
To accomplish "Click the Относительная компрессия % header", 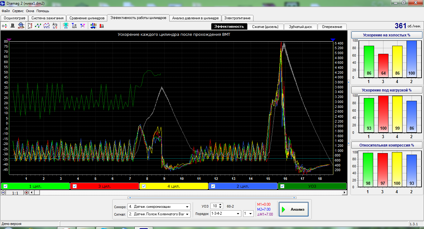I will pos(387,145).
